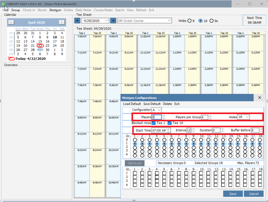Click the 9:12AM Tee 10 slot

coord(129,59)
